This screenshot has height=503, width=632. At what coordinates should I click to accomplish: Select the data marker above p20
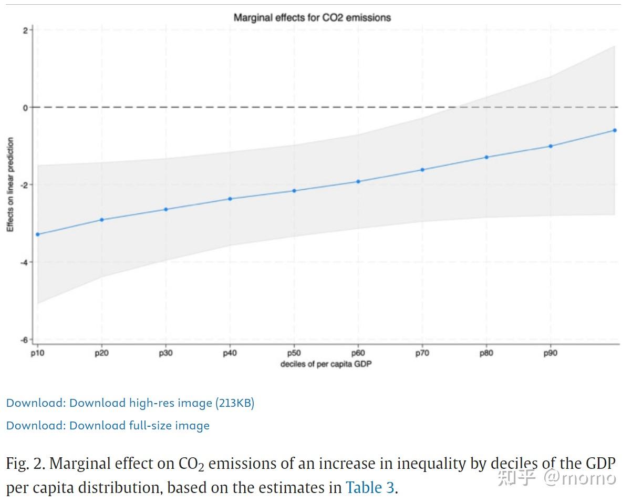coord(102,220)
